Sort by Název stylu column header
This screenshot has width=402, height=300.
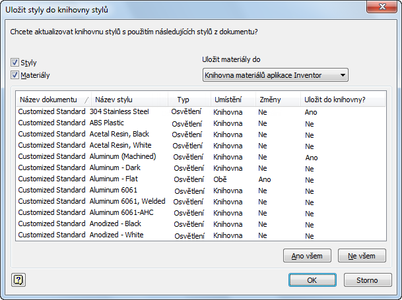[110, 100]
